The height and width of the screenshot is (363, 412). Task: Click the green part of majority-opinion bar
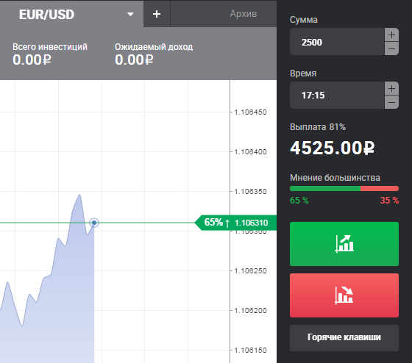(x=325, y=188)
